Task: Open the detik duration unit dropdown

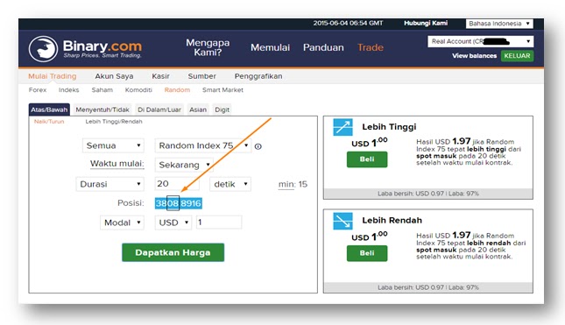Action: point(230,184)
